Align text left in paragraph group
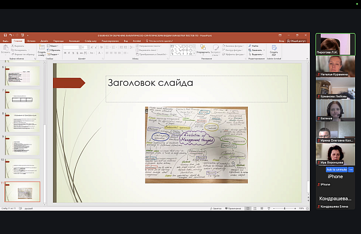361x234 pixels. coord(107,53)
